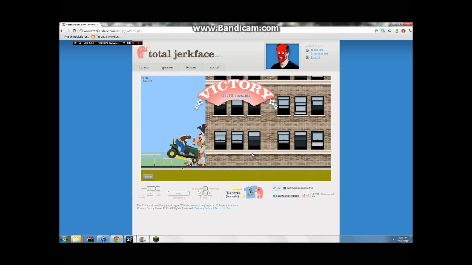Image resolution: width=472 pixels, height=265 pixels.
Task: Click the Facebook Like button
Action: [277, 188]
